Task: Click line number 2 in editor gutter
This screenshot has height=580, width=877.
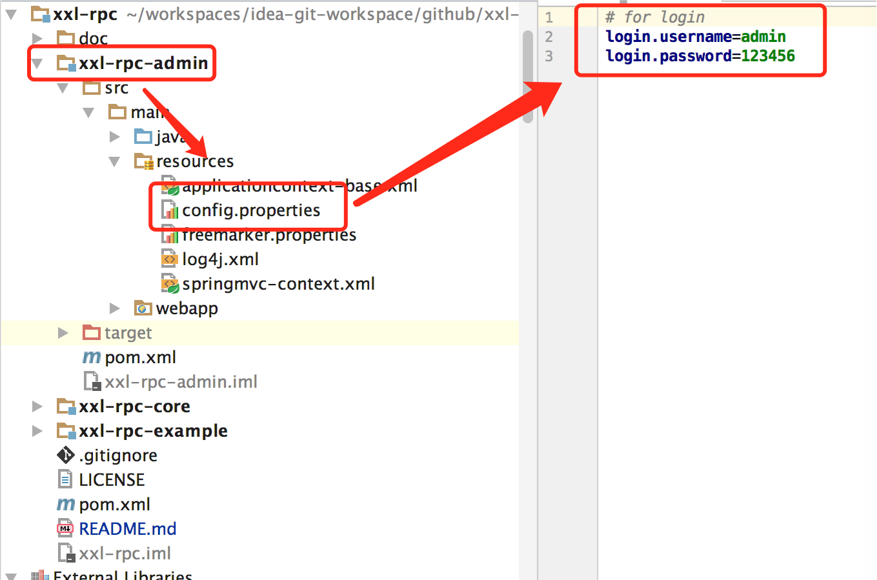Action: pos(549,37)
